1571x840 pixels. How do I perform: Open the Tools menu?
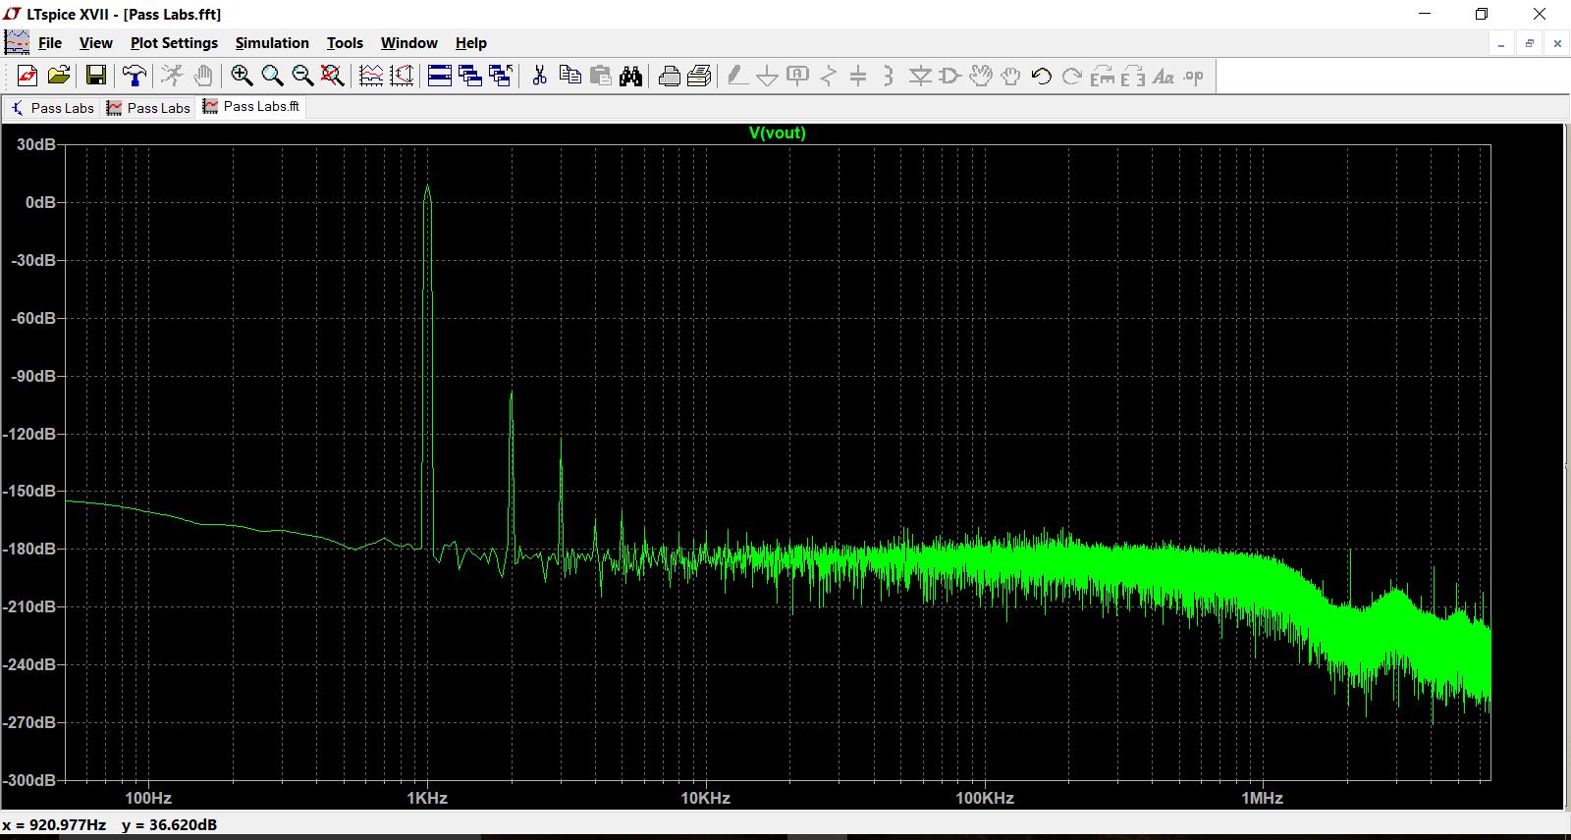tap(345, 43)
